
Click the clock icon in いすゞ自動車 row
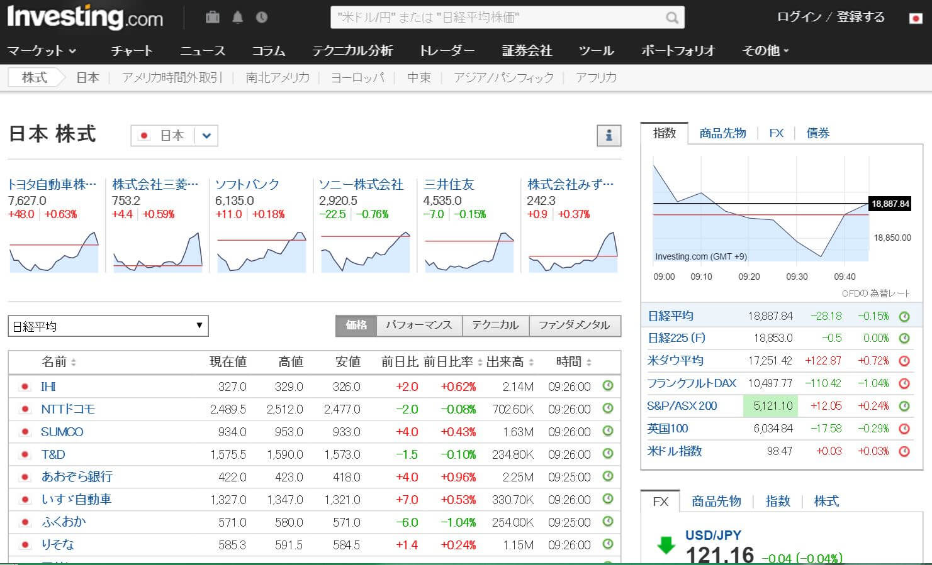pos(608,499)
